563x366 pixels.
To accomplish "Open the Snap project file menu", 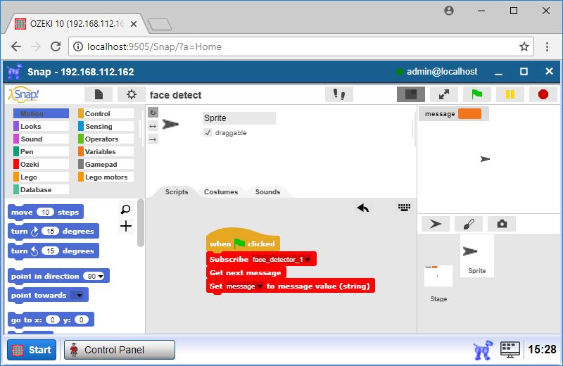I will click(99, 94).
